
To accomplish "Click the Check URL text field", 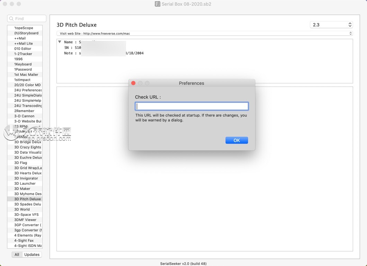I will click(192, 106).
